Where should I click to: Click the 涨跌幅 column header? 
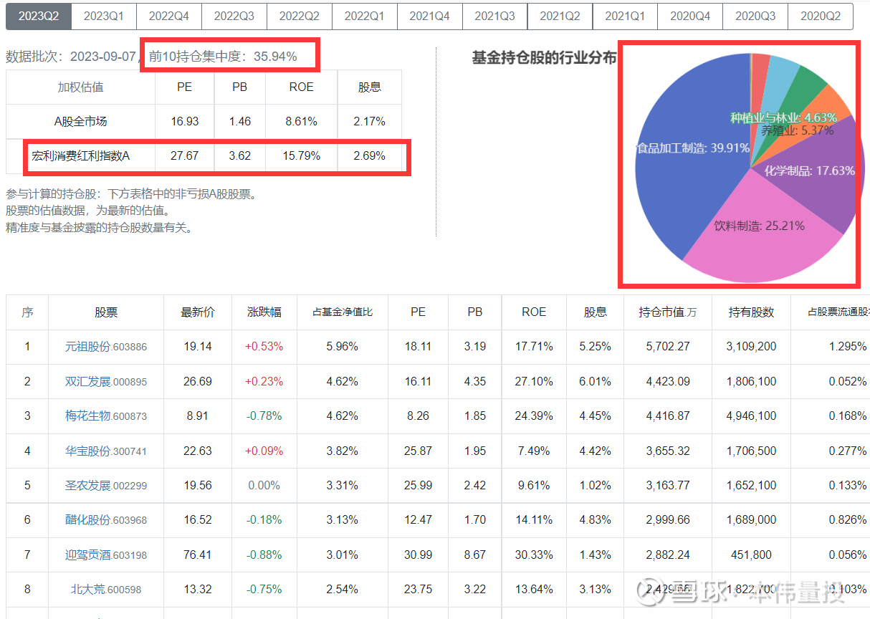pyautogui.click(x=264, y=312)
